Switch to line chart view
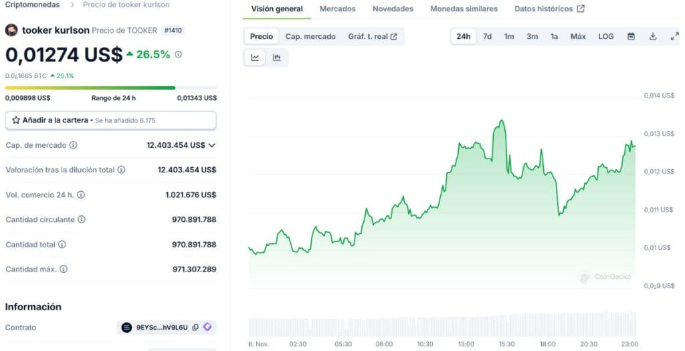 pos(255,57)
